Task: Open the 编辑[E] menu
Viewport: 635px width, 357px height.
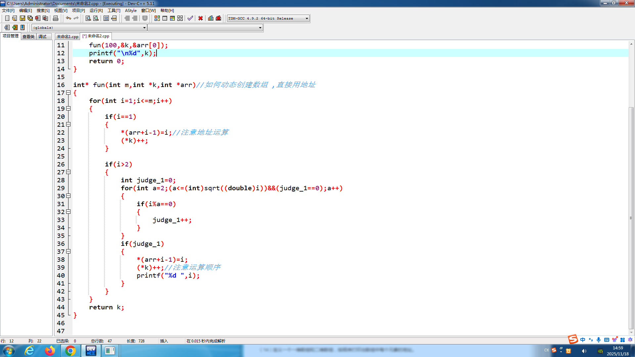Action: pos(25,11)
